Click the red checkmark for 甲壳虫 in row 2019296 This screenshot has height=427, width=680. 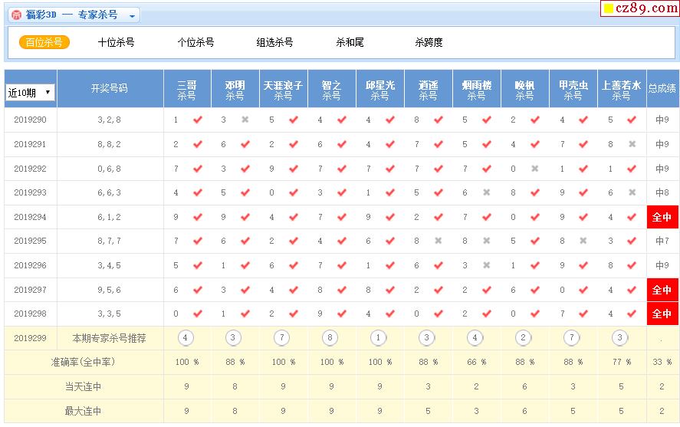pos(583,265)
